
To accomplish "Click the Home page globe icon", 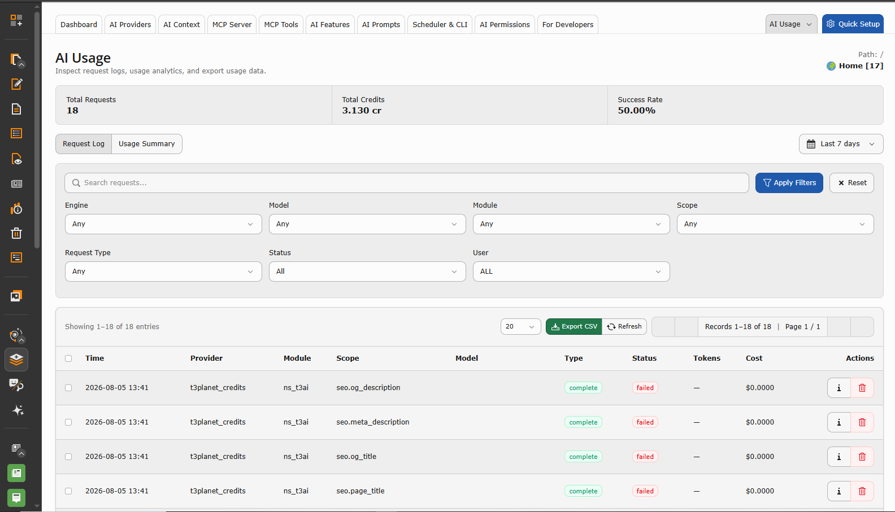I will pos(831,66).
